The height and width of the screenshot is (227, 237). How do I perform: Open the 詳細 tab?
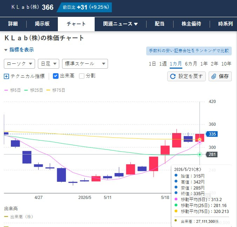click(x=13, y=24)
